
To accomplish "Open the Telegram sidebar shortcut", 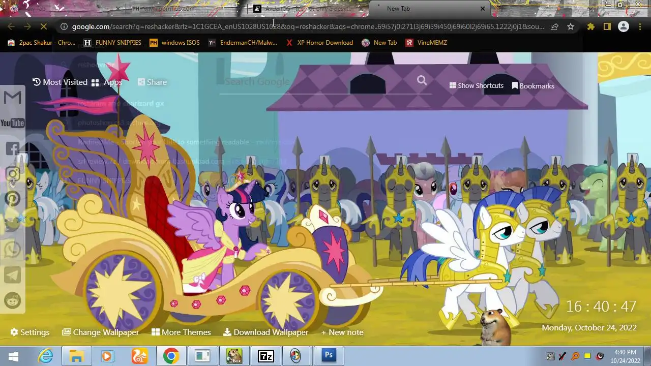I will tap(13, 275).
